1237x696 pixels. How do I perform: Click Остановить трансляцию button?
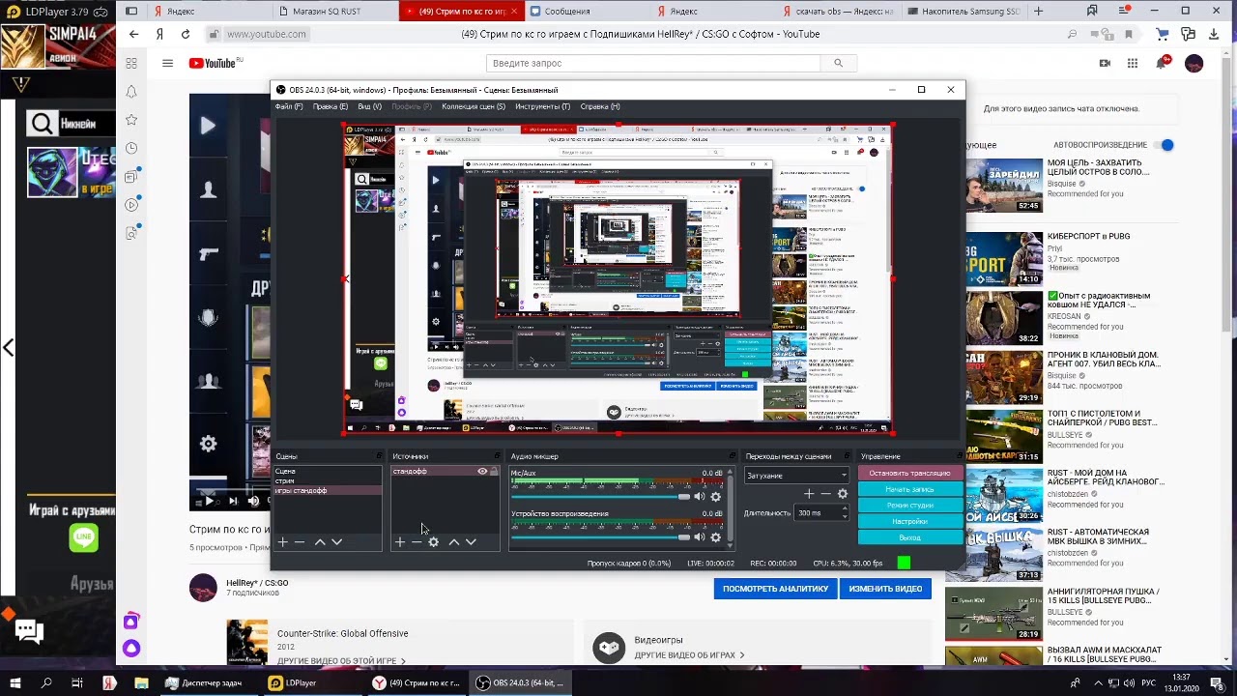point(909,474)
